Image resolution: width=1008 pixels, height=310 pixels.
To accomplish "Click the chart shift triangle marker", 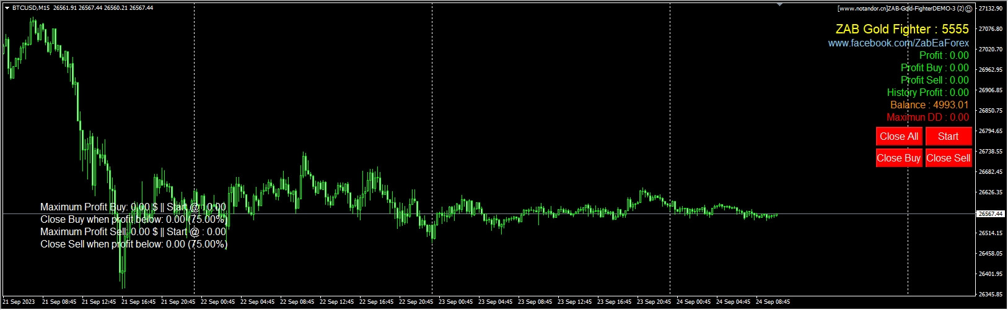I will point(780,4).
